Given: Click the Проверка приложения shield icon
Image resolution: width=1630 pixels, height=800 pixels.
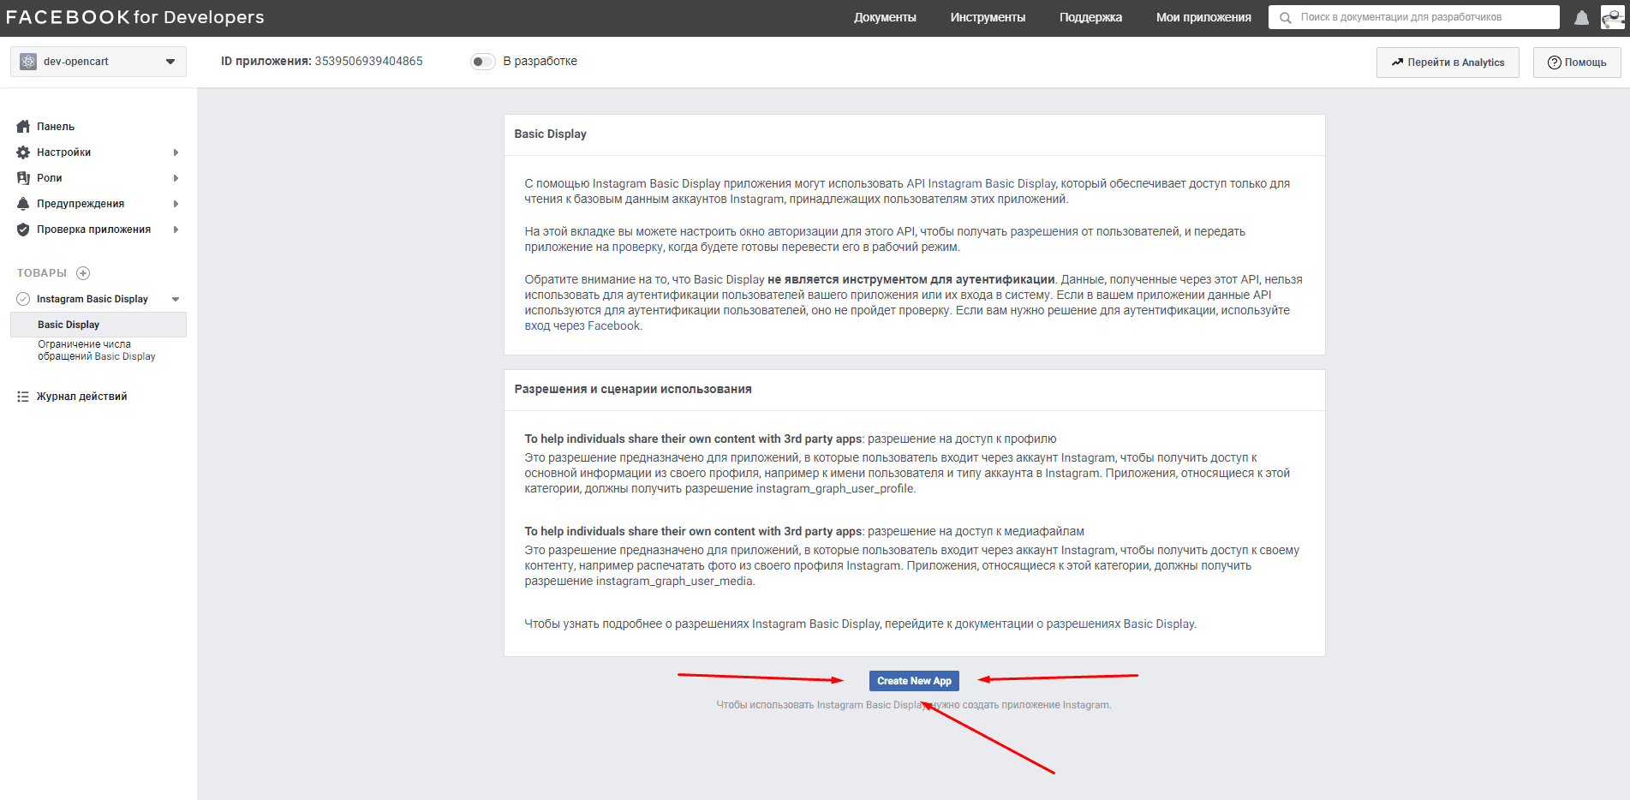Looking at the screenshot, I should pyautogui.click(x=23, y=230).
